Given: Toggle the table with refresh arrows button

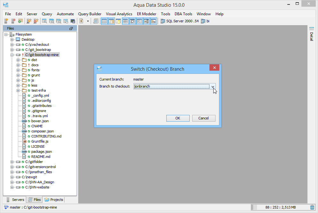Looking at the screenshot, I should click(x=132, y=21).
